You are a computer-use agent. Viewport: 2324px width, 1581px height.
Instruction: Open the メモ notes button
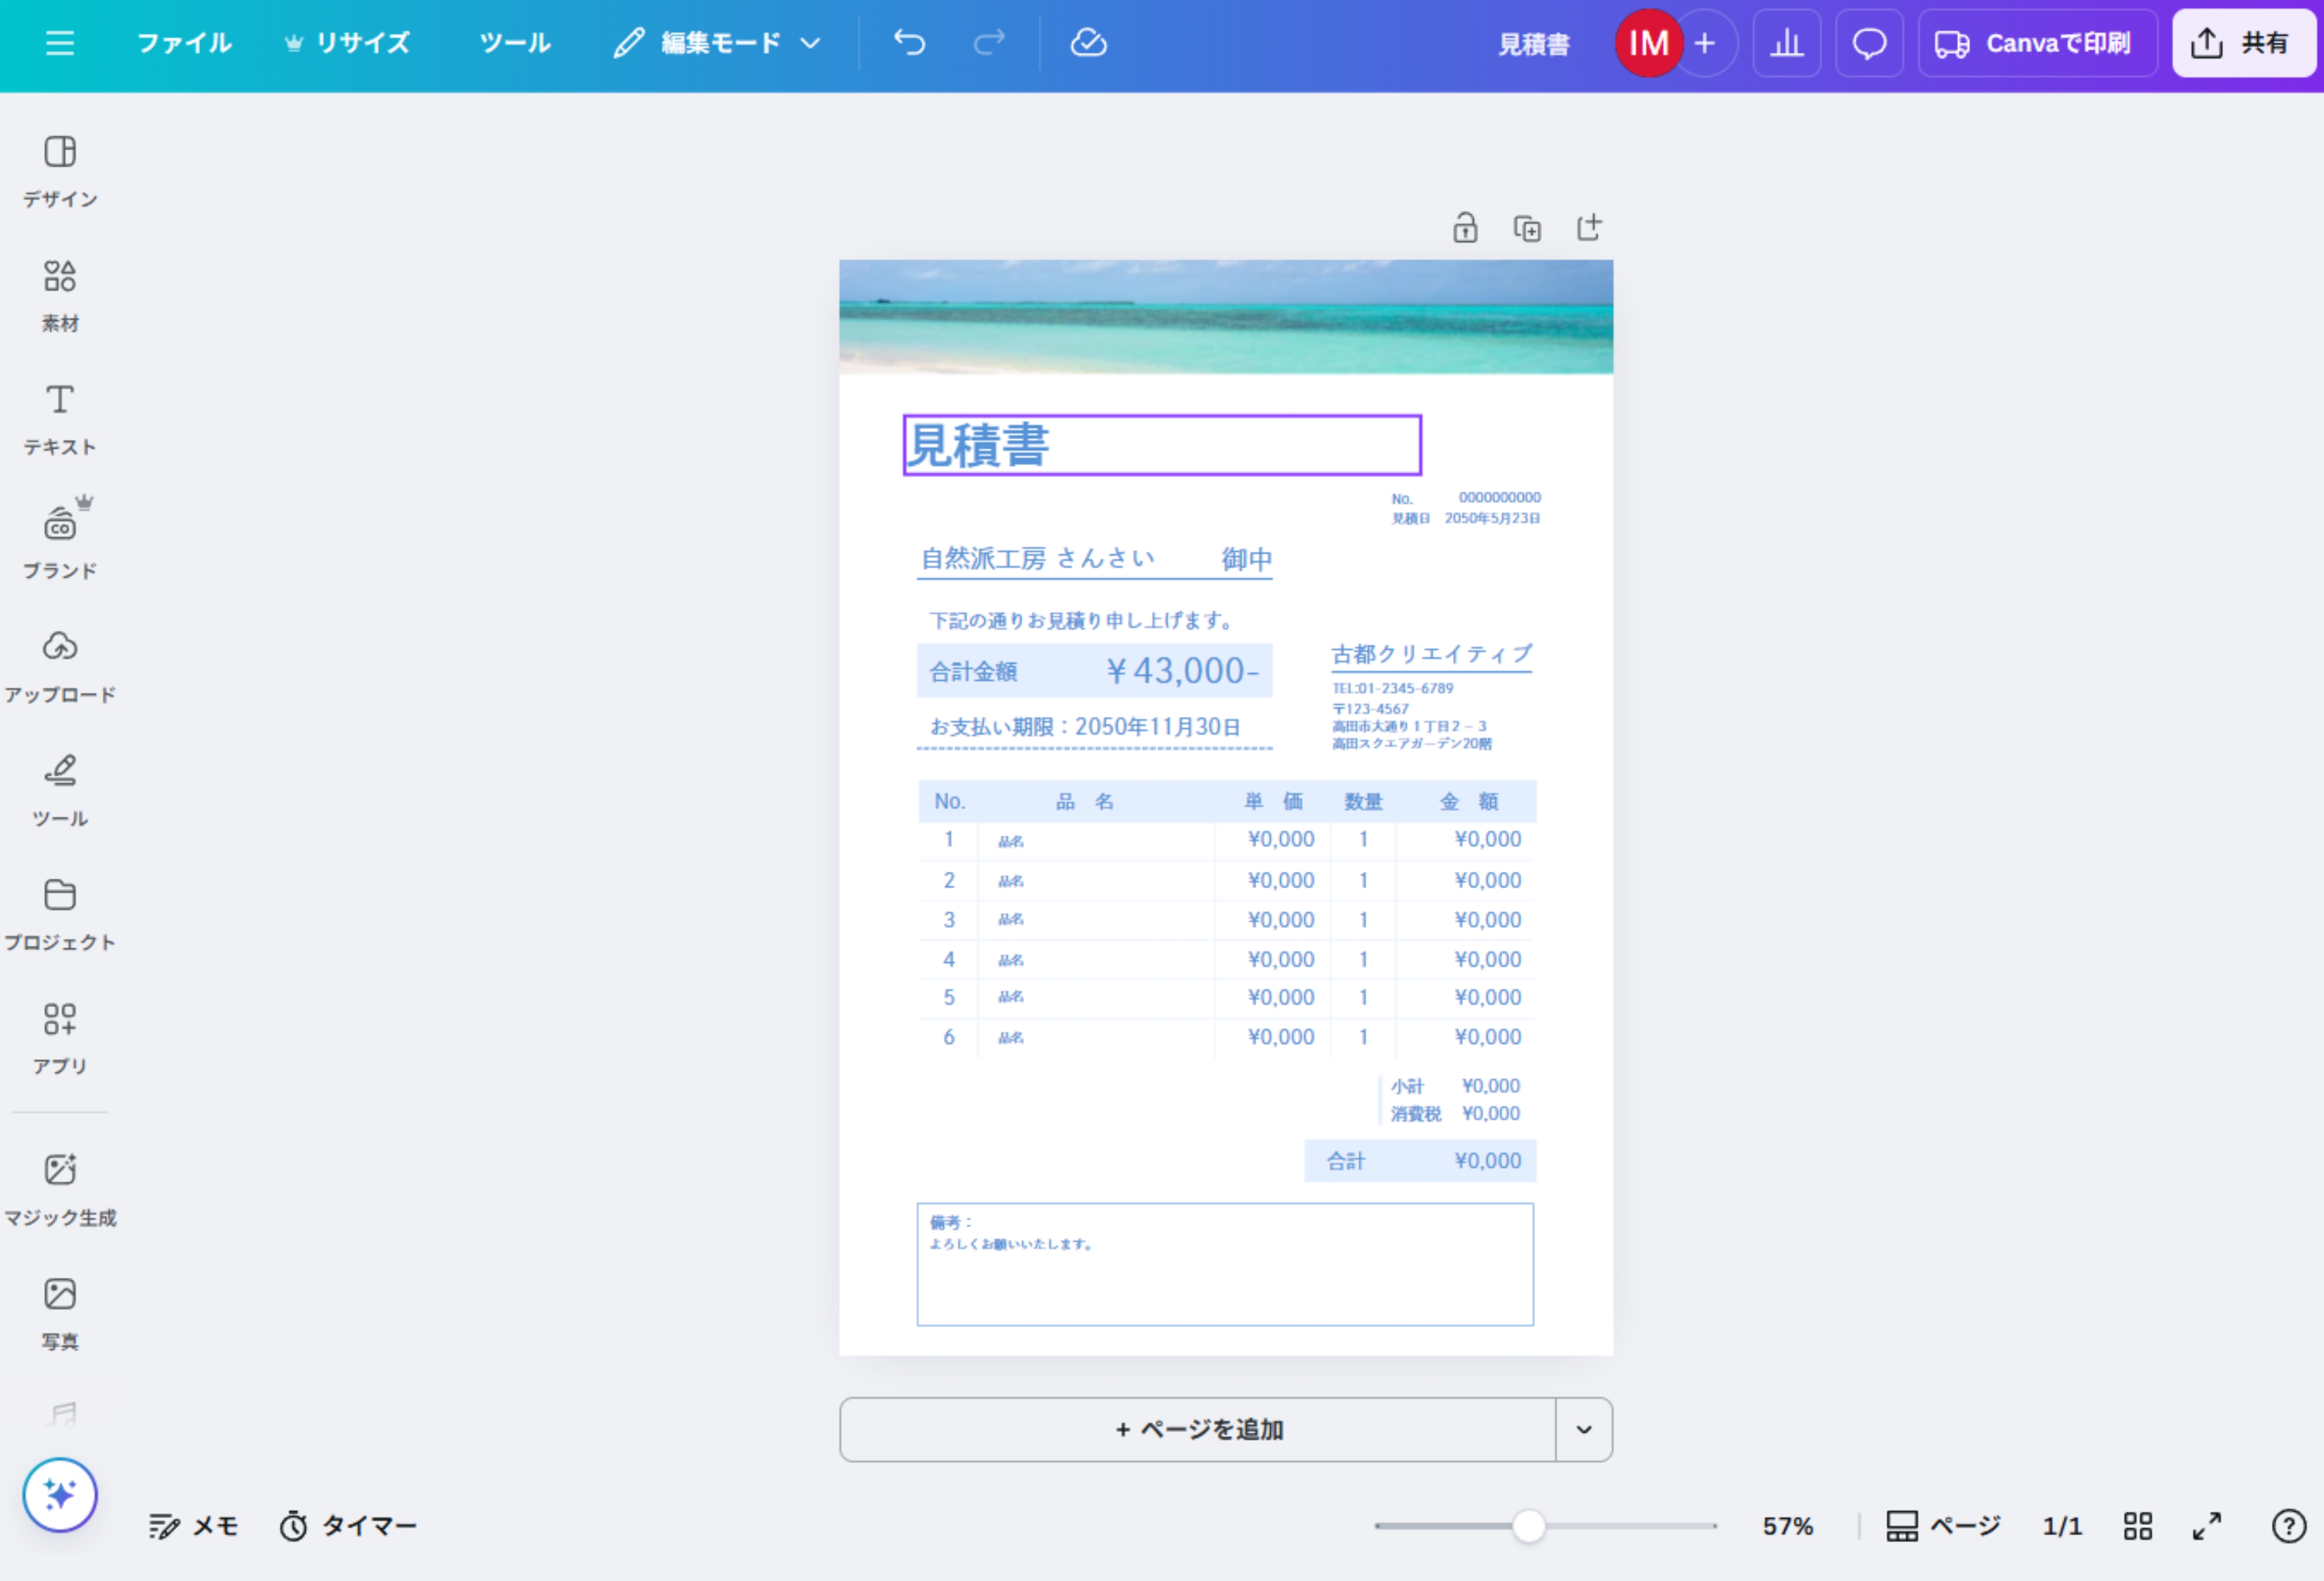193,1526
